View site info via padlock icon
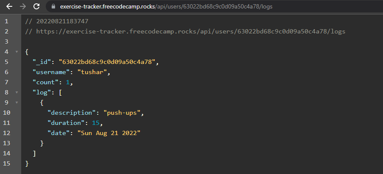Viewport: 383px width, 174px height. (54, 7)
